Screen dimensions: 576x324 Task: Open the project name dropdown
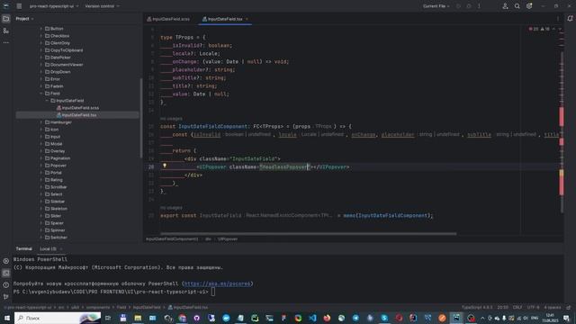coord(54,6)
